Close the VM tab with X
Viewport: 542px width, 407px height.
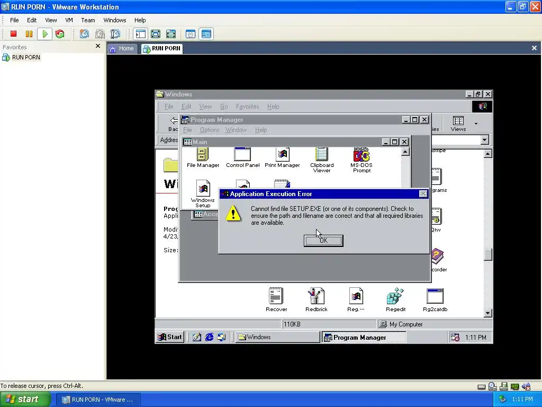[x=534, y=48]
